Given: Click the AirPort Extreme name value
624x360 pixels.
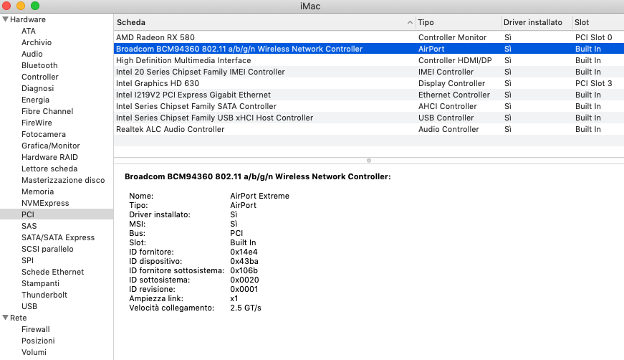Looking at the screenshot, I should click(x=259, y=196).
